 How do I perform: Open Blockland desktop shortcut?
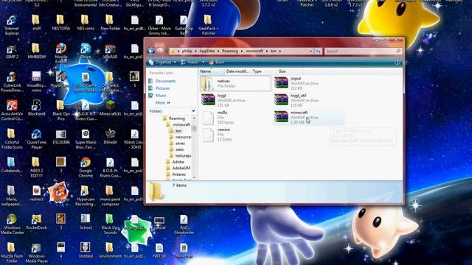36,108
